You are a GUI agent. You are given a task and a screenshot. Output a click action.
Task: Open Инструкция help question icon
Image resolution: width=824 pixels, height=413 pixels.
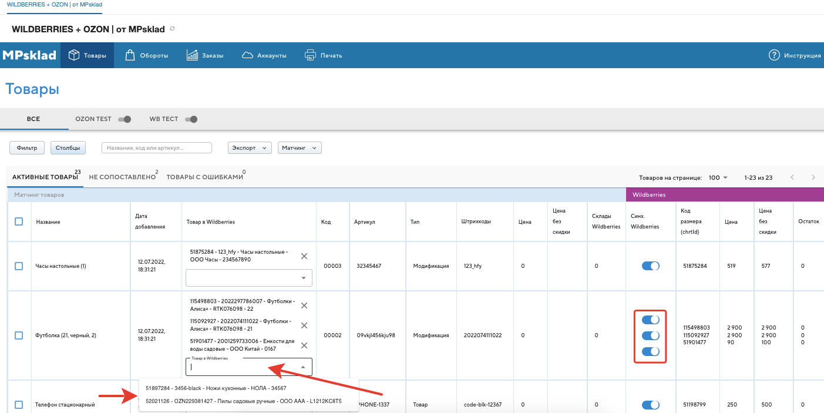[x=774, y=55]
